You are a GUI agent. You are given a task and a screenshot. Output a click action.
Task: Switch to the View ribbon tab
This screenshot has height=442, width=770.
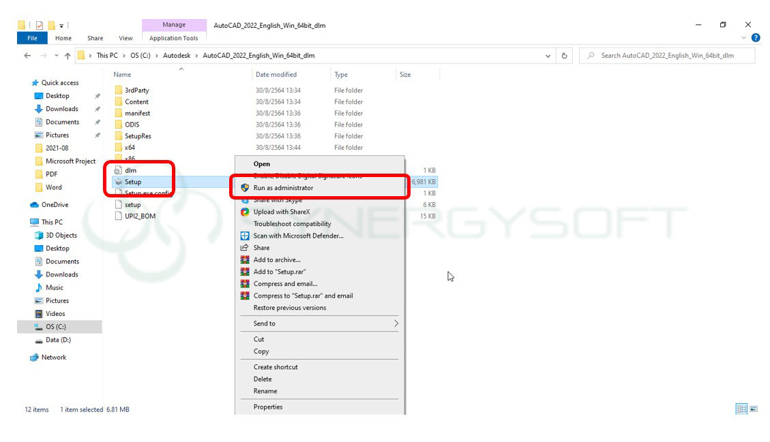point(125,38)
